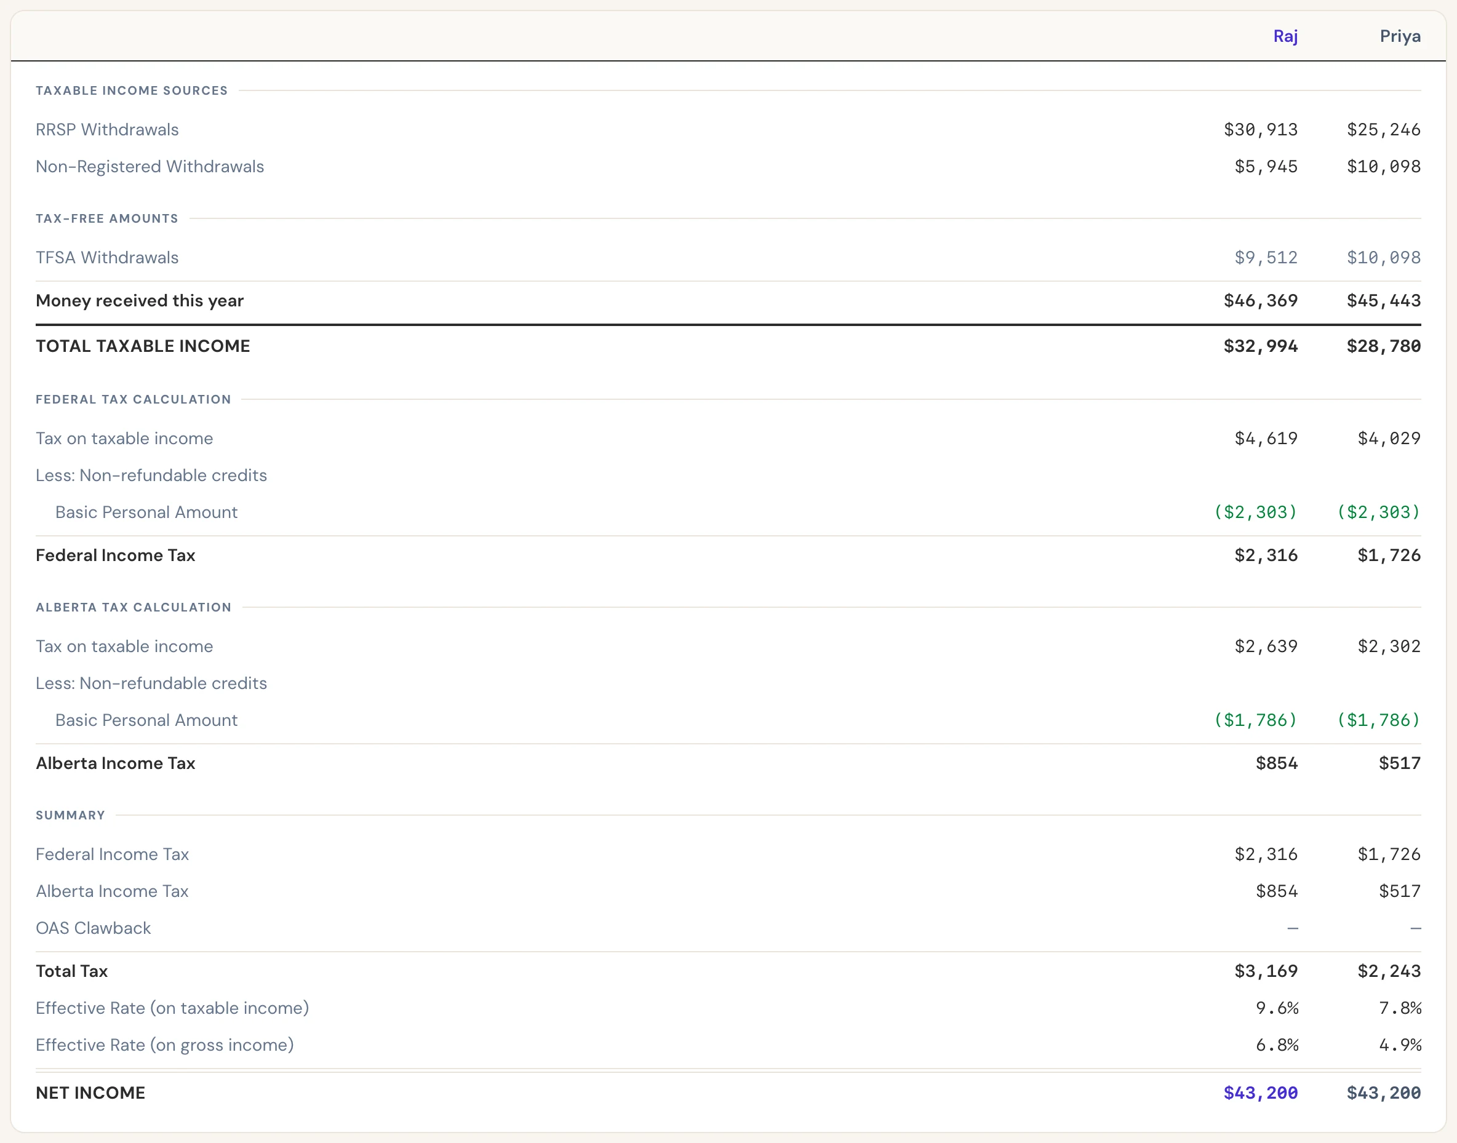
Task: Click Effective Rate (on gross income) label
Action: [x=165, y=1045]
